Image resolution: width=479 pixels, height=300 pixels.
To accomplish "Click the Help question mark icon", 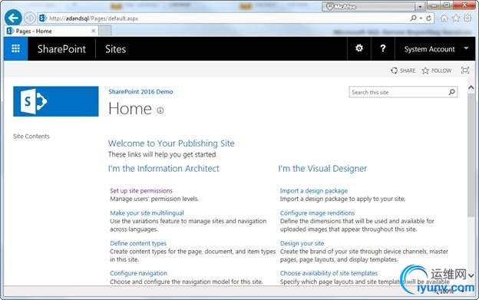I will point(383,48).
